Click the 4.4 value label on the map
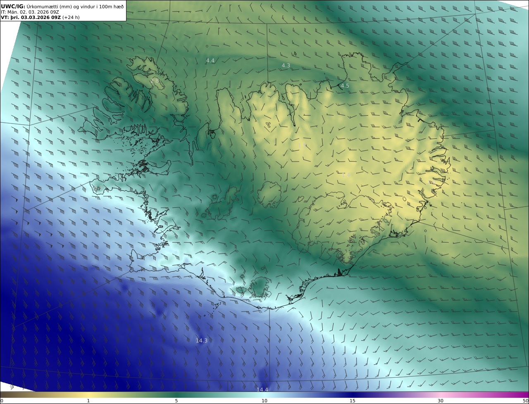 210,61
